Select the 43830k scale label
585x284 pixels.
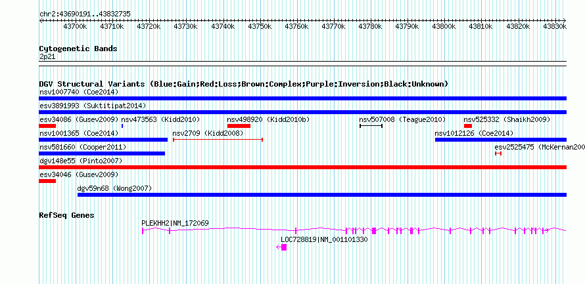tap(555, 26)
